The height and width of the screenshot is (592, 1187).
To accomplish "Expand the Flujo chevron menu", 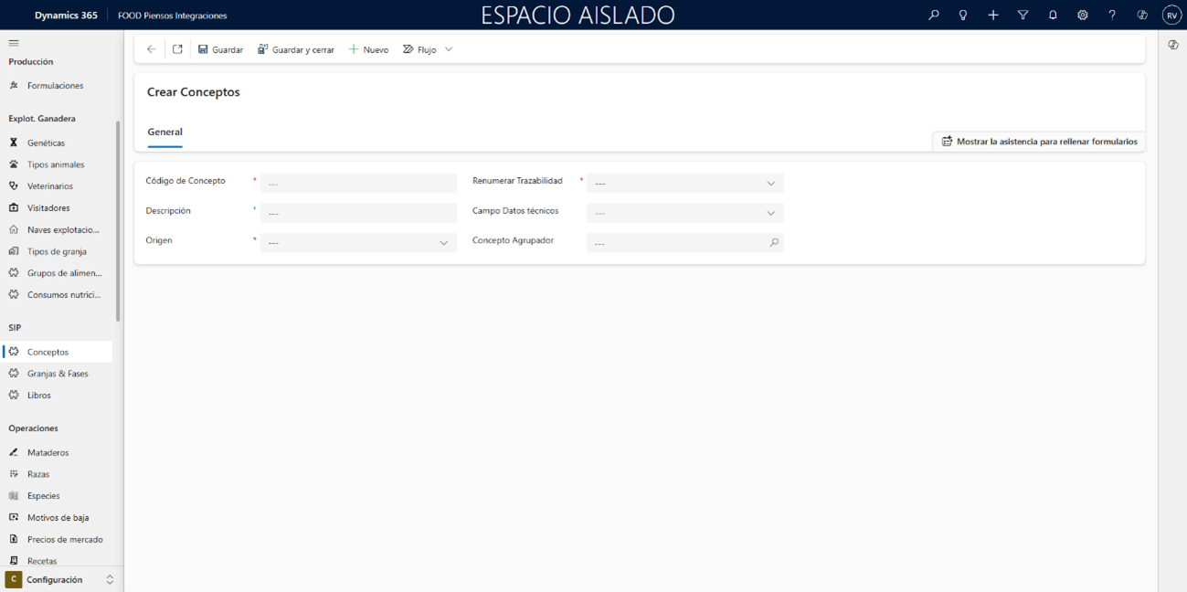I will point(449,49).
